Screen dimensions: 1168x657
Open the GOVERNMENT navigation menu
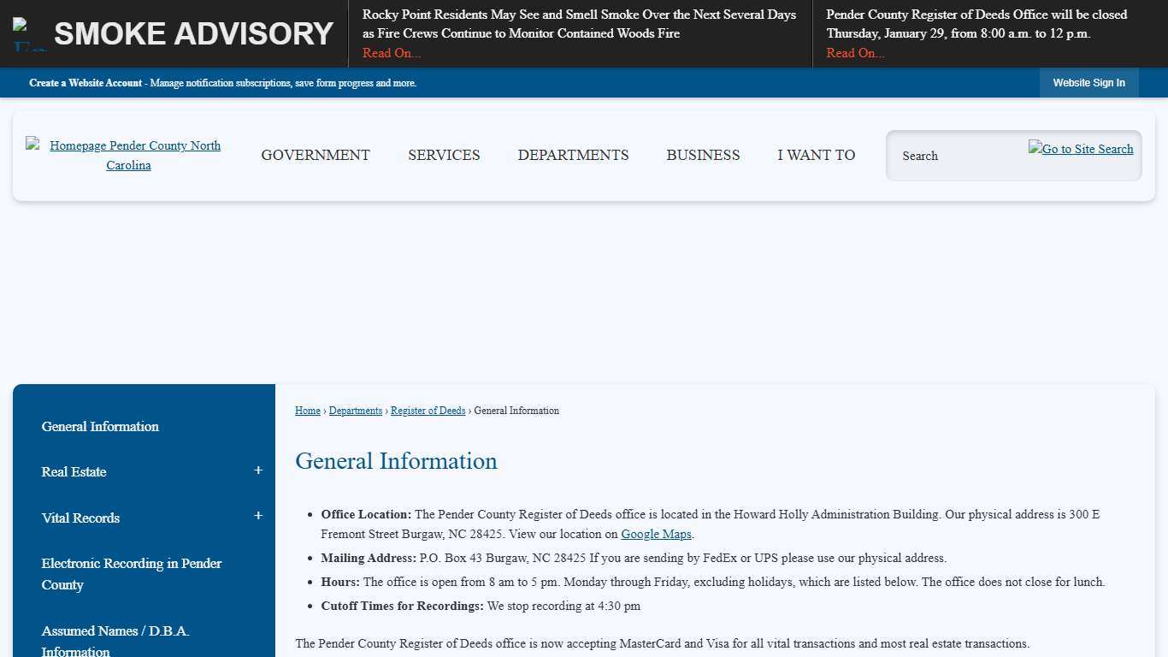316,155
